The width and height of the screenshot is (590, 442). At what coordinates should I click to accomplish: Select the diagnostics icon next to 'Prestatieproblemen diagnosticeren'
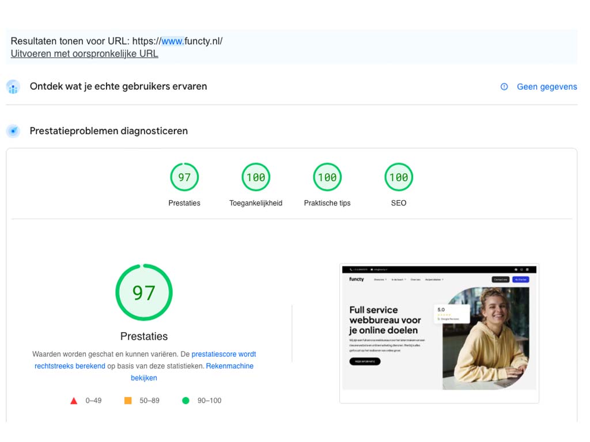[x=13, y=131]
